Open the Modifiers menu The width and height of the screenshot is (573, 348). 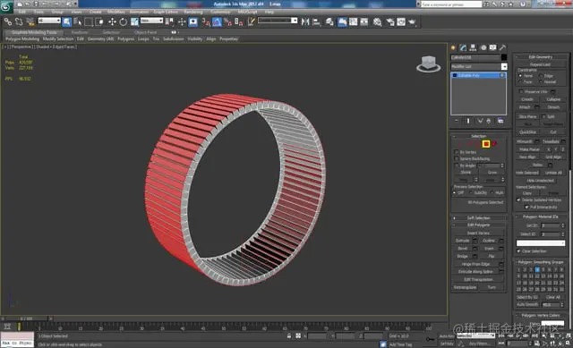pyautogui.click(x=115, y=12)
